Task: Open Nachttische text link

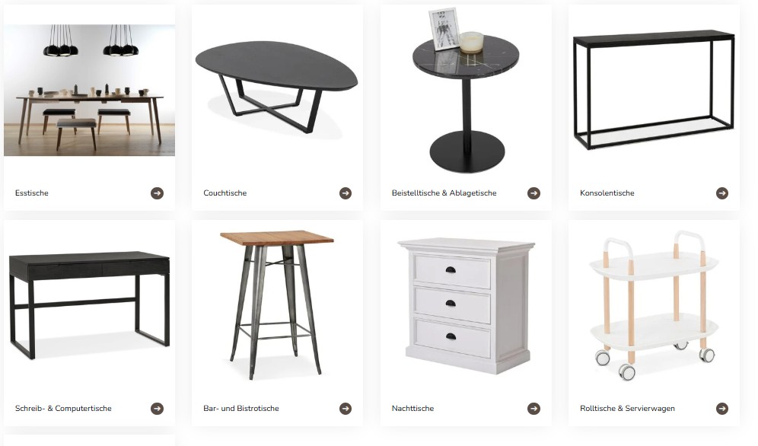Action: pyautogui.click(x=412, y=408)
